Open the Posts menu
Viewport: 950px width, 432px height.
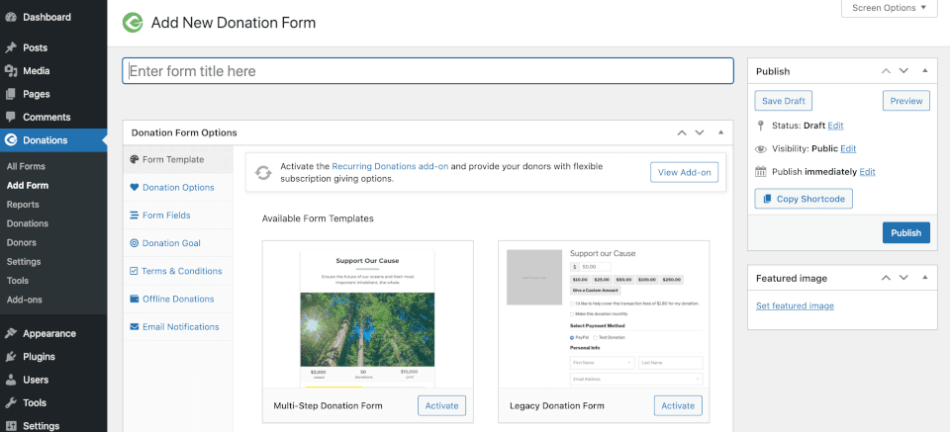pos(36,47)
